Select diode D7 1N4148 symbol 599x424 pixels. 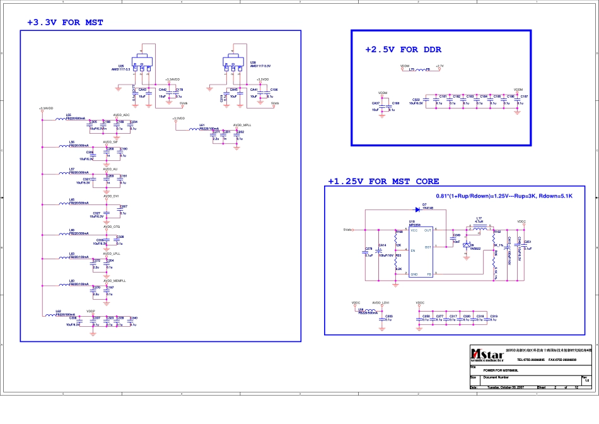[x=417, y=211]
